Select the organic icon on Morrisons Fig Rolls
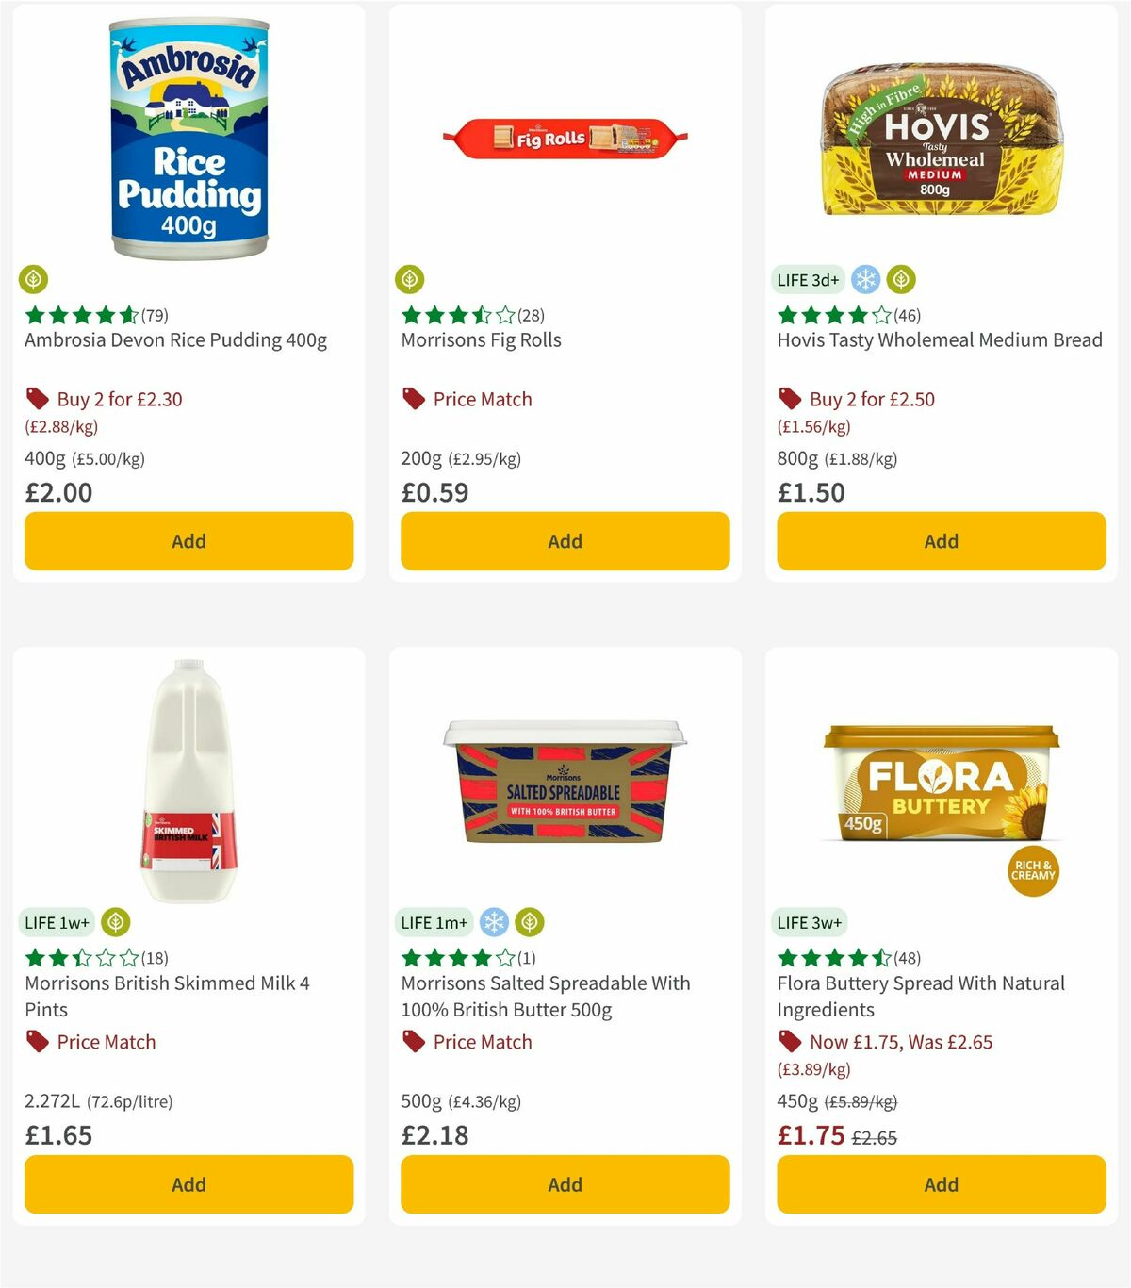The width and height of the screenshot is (1131, 1288). click(x=411, y=280)
